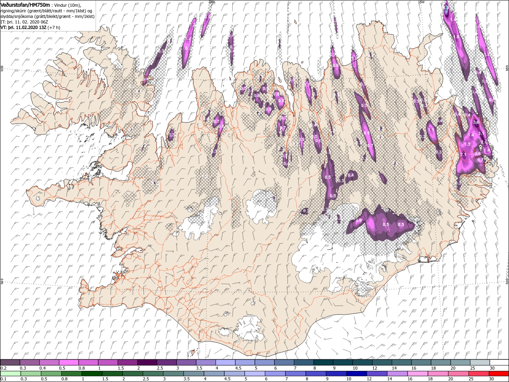Image resolution: width=509 pixels, height=382 pixels.
Task: Select dark teal upper swatch for 8–9
Action: 323,362
